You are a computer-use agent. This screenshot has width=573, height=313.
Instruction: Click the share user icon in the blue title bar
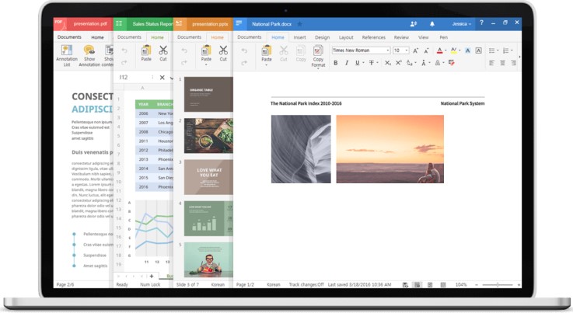tap(414, 24)
